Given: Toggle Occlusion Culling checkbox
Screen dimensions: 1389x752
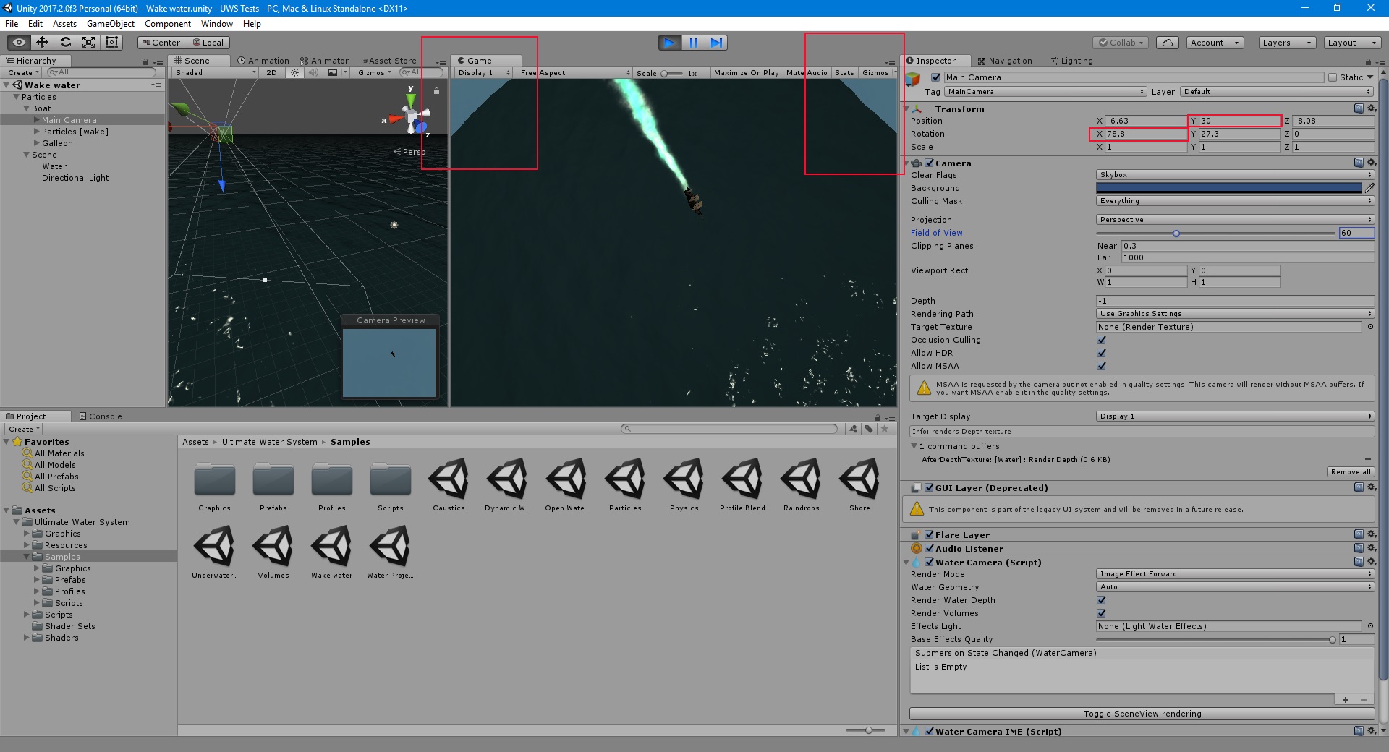Looking at the screenshot, I should (x=1102, y=340).
